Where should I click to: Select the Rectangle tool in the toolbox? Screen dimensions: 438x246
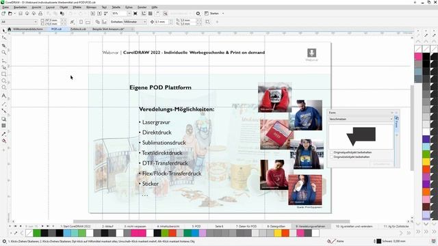coord(3,74)
